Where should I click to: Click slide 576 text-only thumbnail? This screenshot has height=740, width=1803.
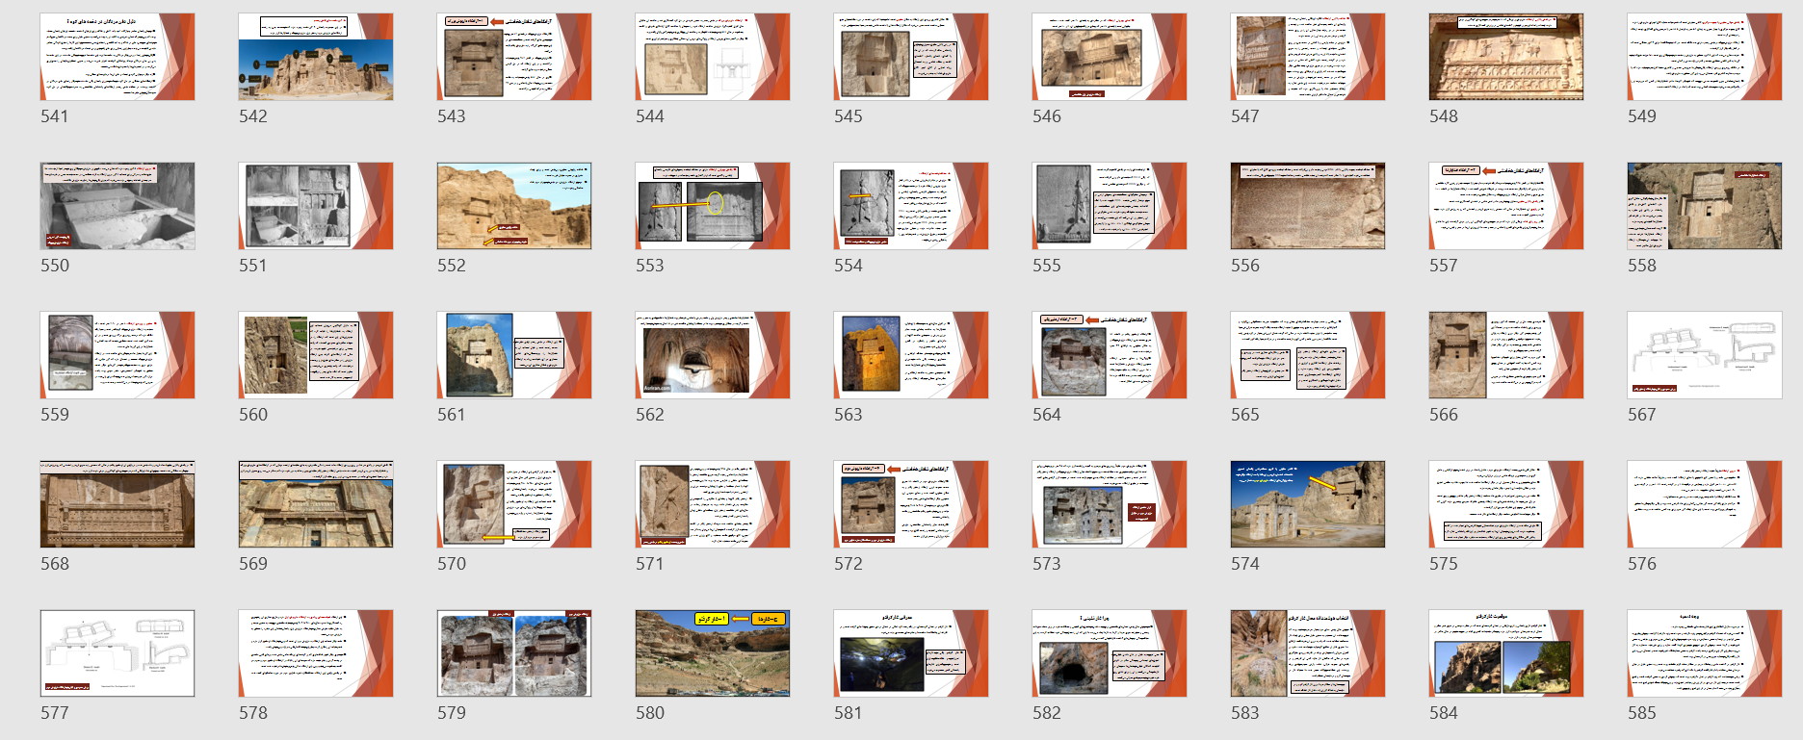pyautogui.click(x=1705, y=504)
